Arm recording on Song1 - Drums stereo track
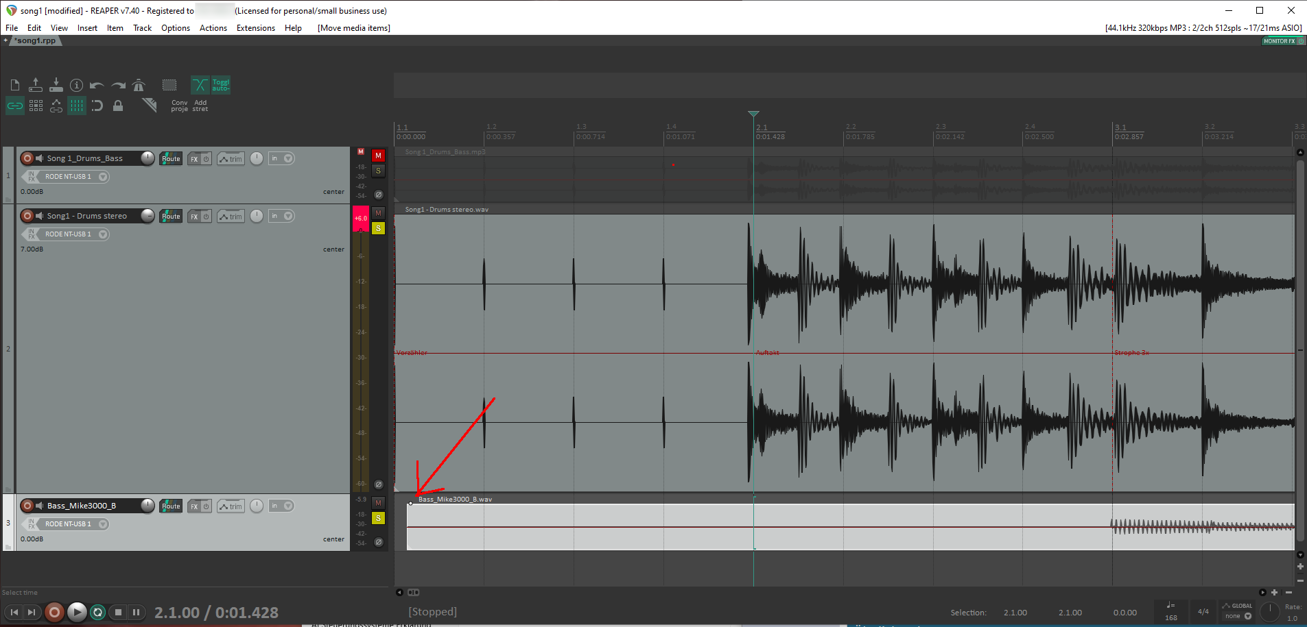 point(27,216)
